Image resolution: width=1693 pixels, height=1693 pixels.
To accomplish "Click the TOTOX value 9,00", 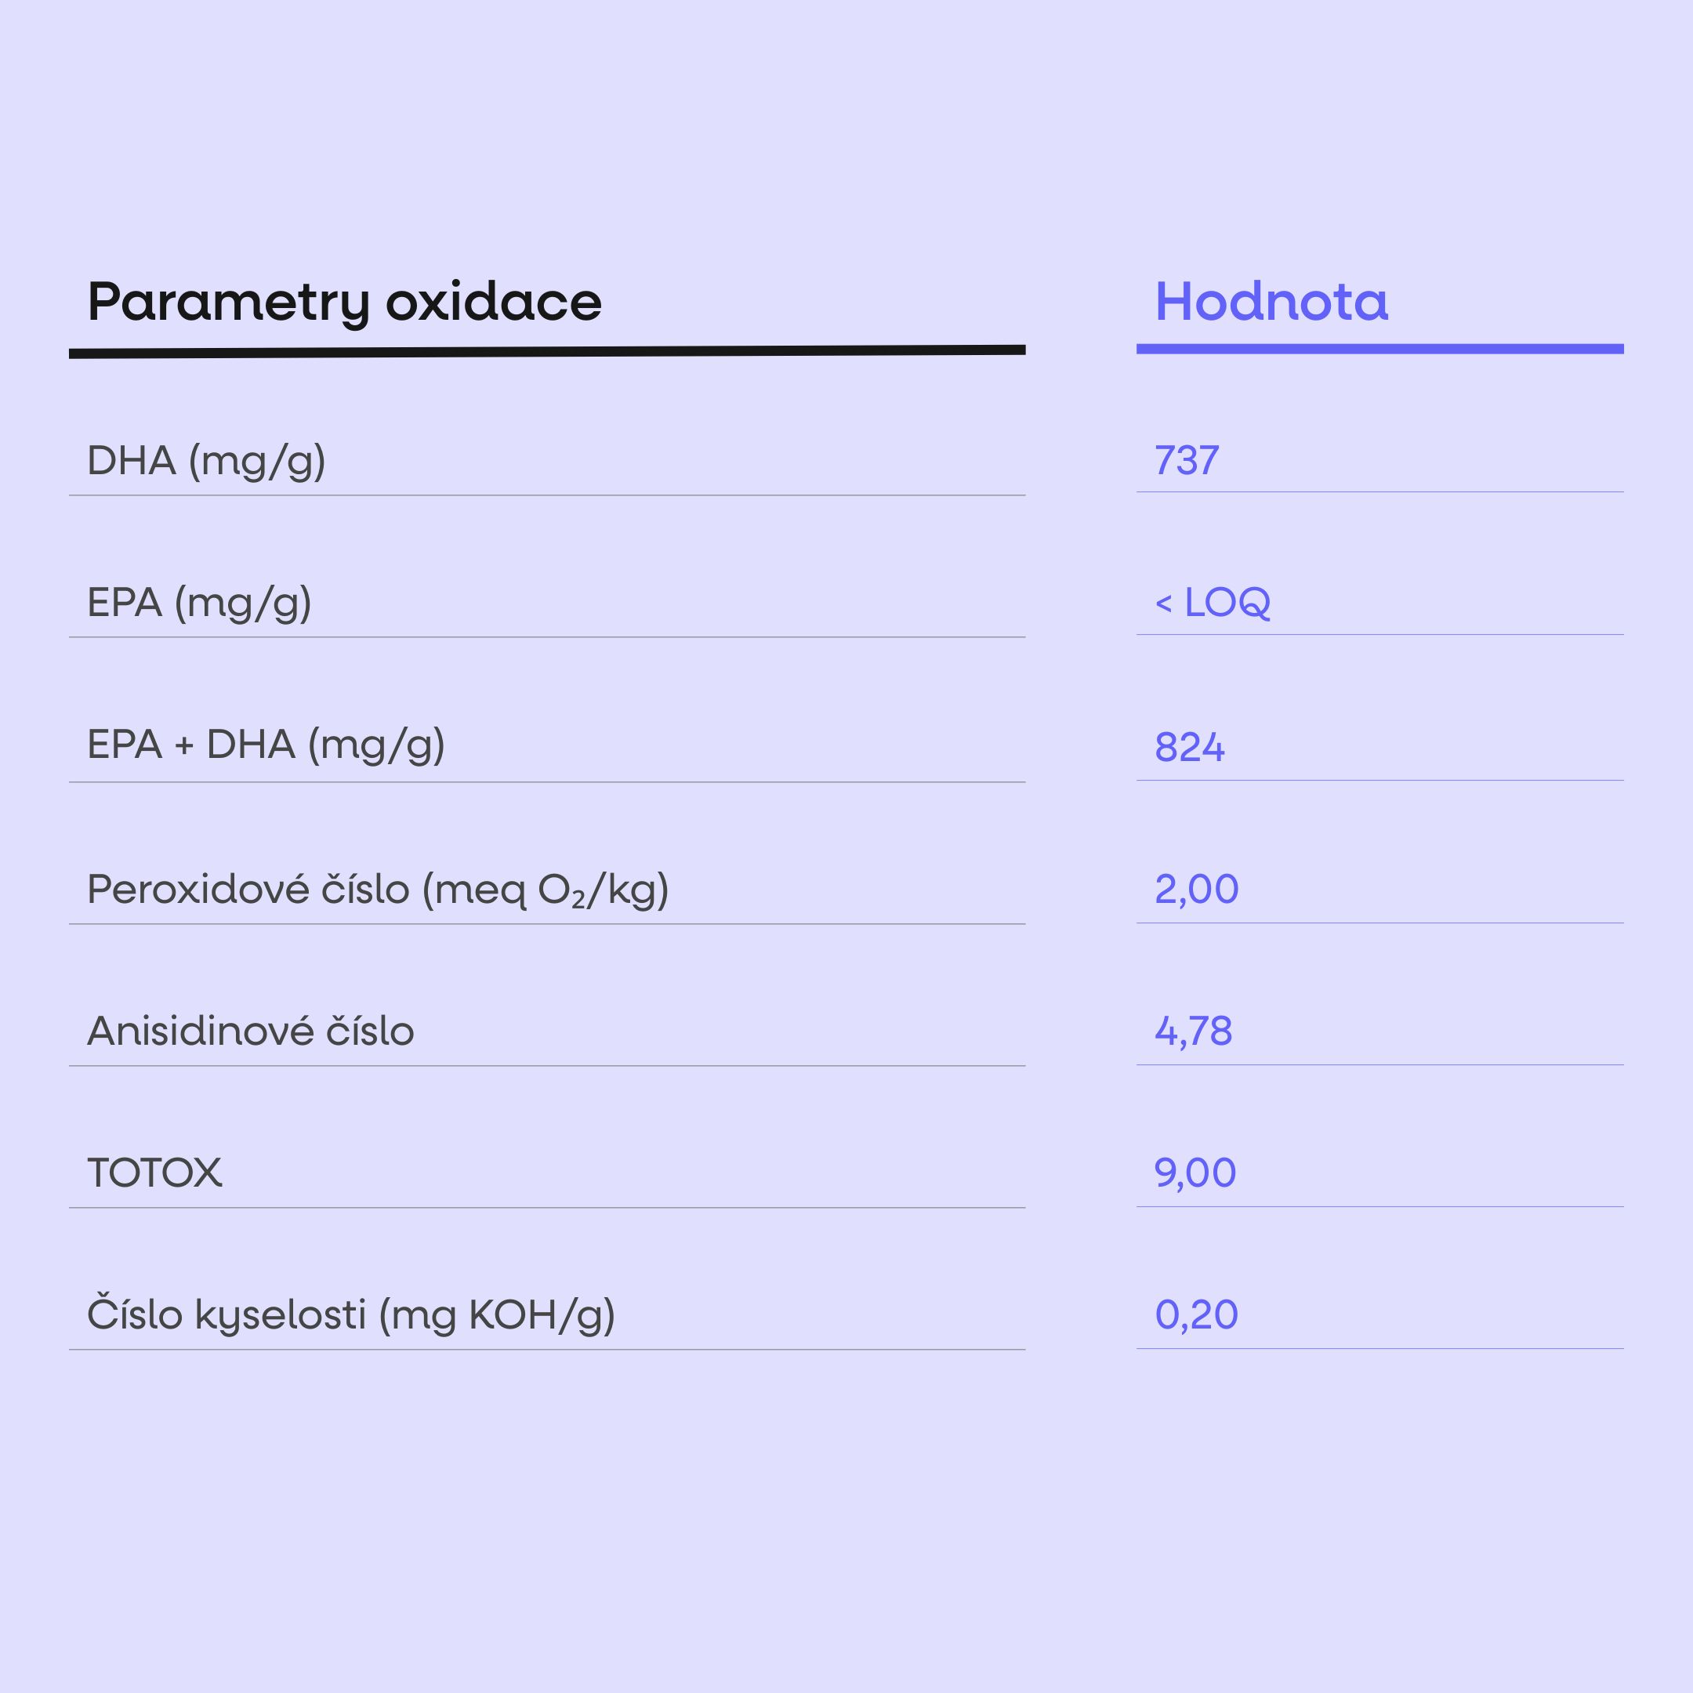I will pos(1195,1173).
